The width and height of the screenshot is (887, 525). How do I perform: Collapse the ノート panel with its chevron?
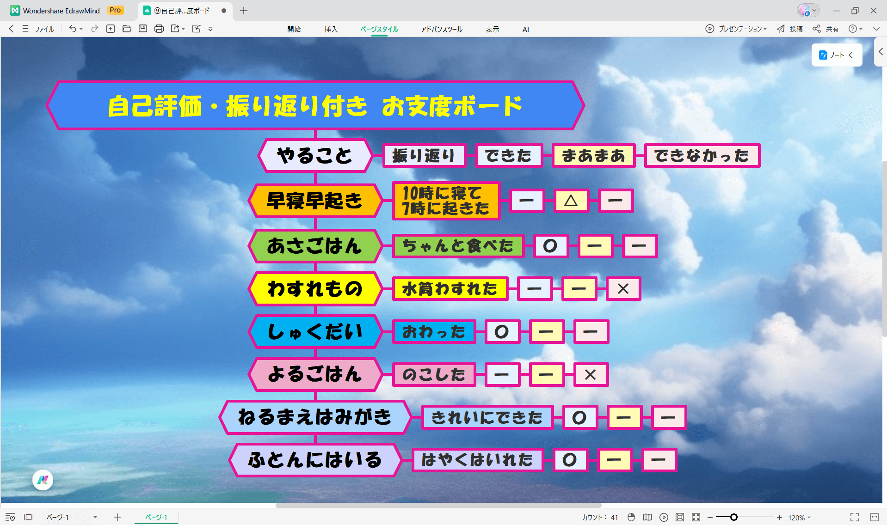pos(851,55)
